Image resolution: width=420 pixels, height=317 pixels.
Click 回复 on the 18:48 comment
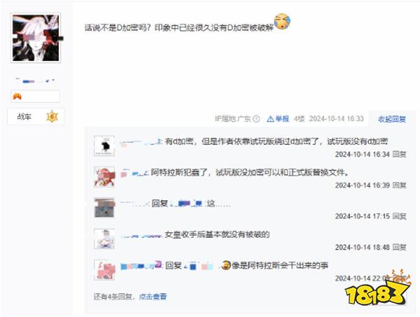click(x=400, y=248)
